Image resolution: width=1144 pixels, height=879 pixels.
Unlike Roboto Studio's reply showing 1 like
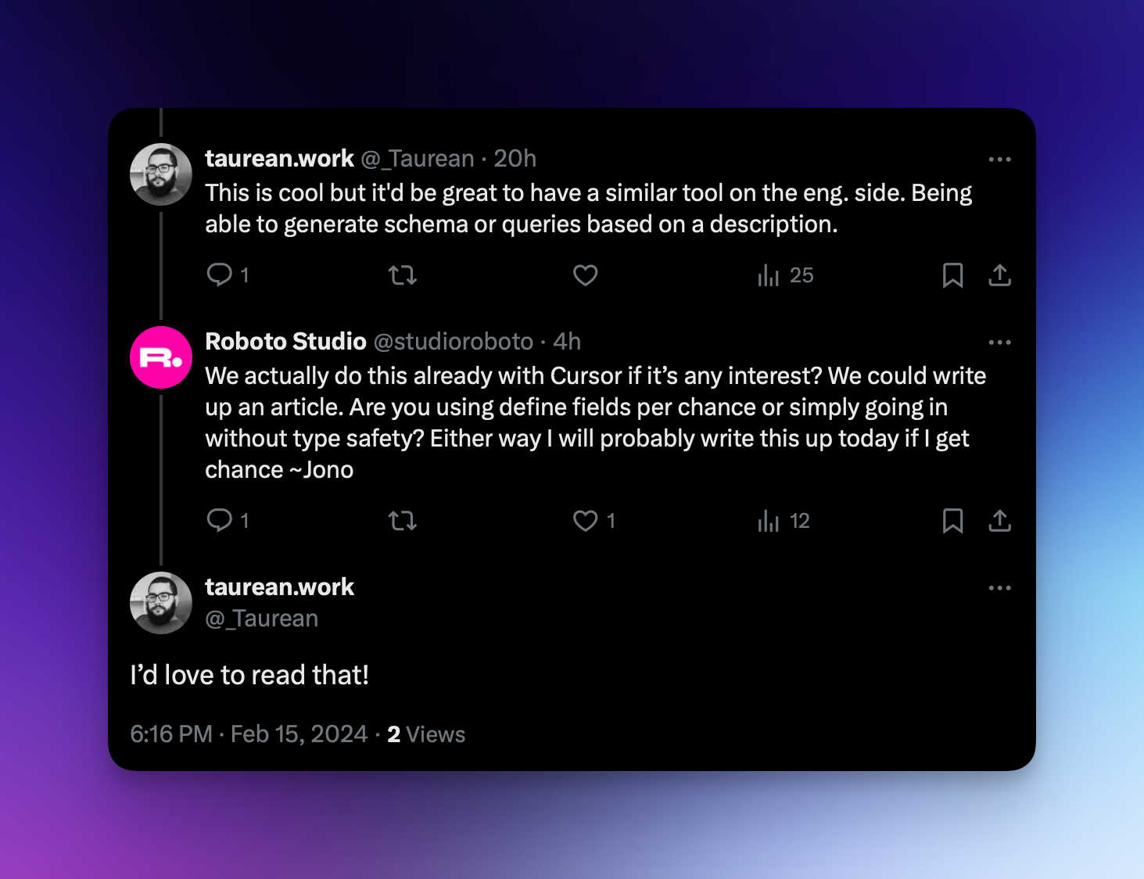[585, 521]
